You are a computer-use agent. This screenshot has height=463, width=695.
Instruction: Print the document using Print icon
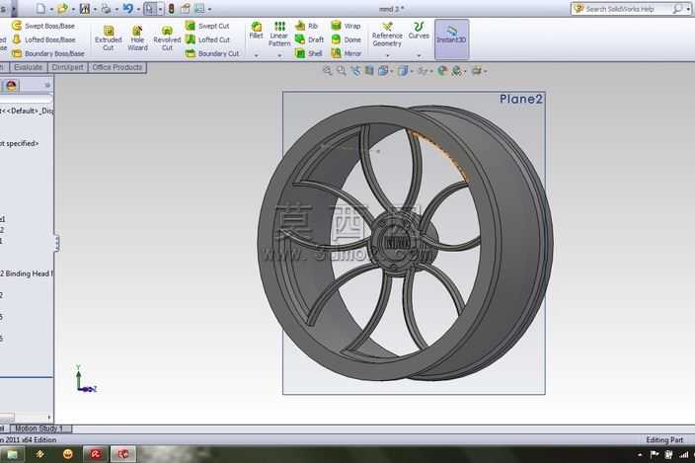pos(106,8)
